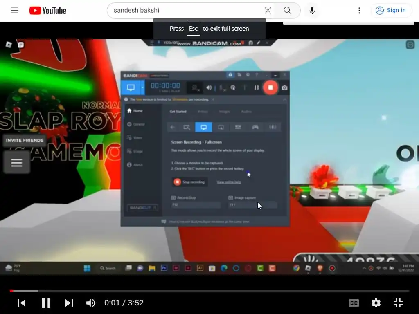Click the Windows Start icon in recorded taskbar

pyautogui.click(x=87, y=268)
